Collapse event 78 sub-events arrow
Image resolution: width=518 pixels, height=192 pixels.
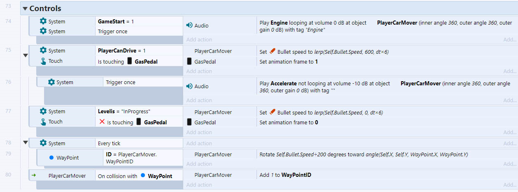click(x=25, y=143)
